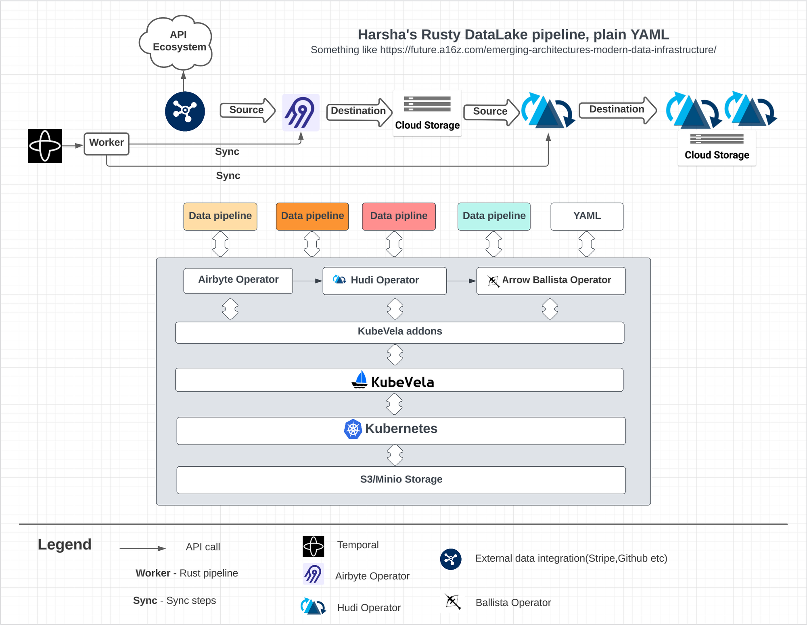Click the second Source arrow after Cloud Storage
The width and height of the screenshot is (807, 625).
point(491,112)
